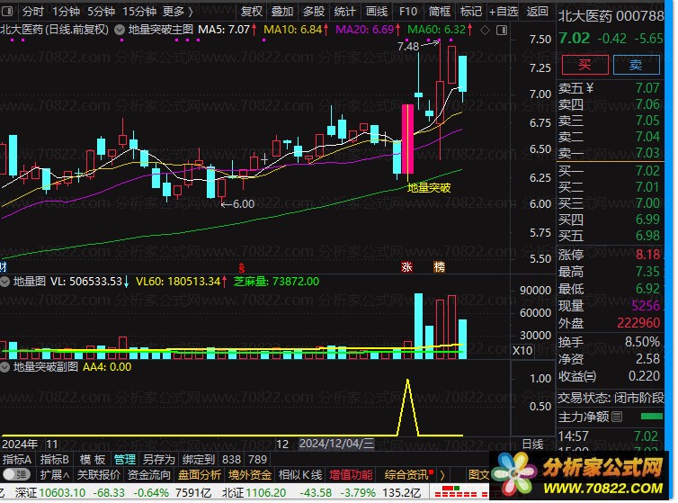Viewport: 678px width, 503px height.
Task: Click the 深证 index value 10603.10
Action: pyautogui.click(x=62, y=492)
